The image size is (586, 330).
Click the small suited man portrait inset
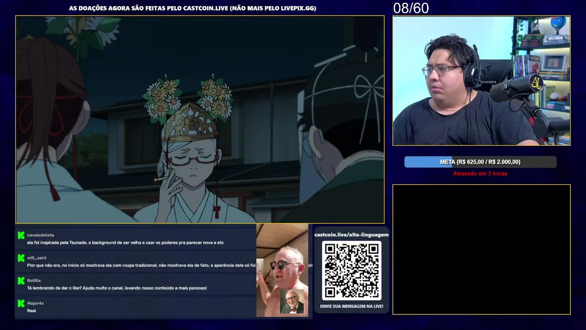click(292, 302)
